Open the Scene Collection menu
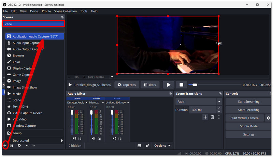Viewport: 273px width, 157px height. coord(65,11)
